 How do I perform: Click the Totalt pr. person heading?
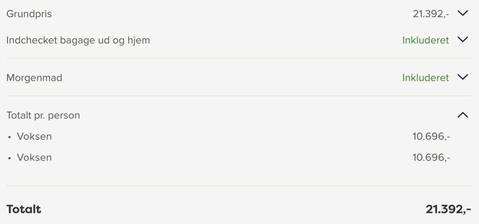[x=43, y=115]
